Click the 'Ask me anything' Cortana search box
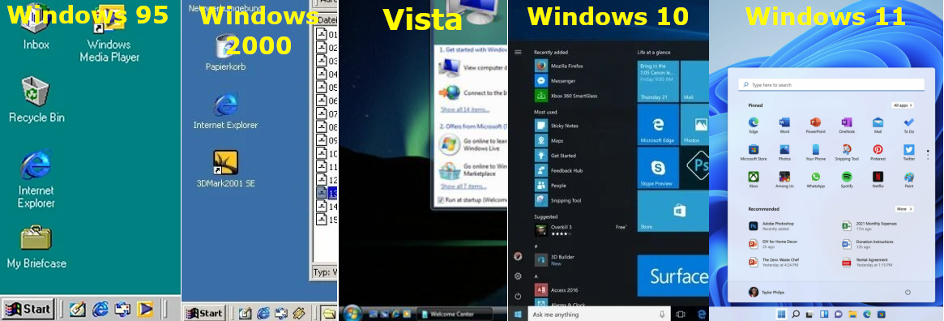Screen dimensions: 944x321 tap(600, 315)
